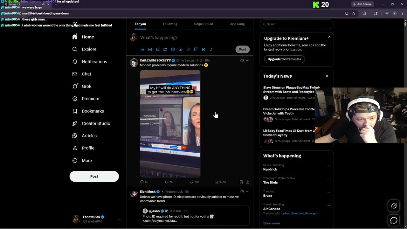
Task: Open more options for Bruce trend
Action: (328, 192)
